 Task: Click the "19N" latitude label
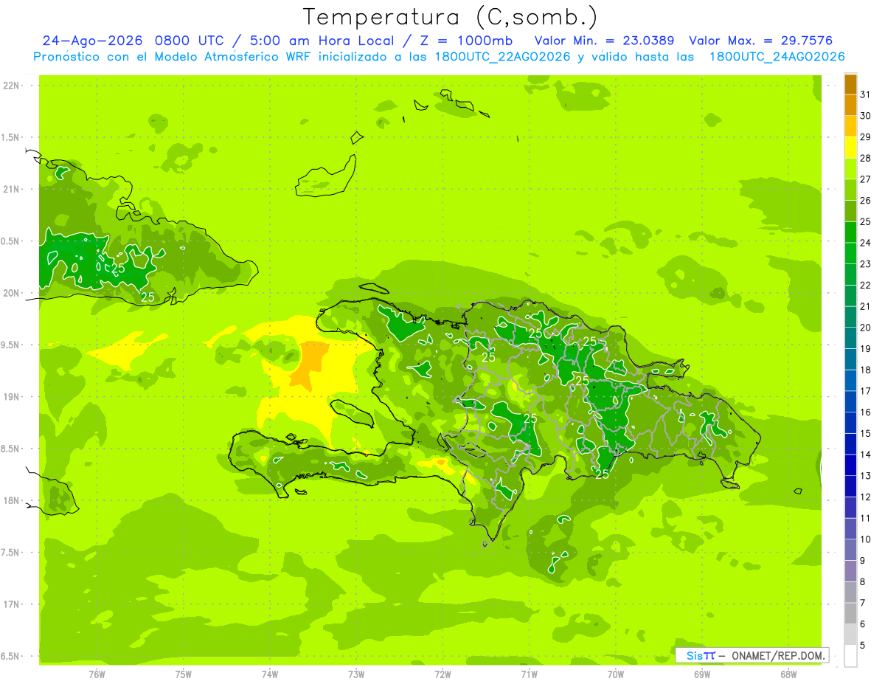(11, 397)
